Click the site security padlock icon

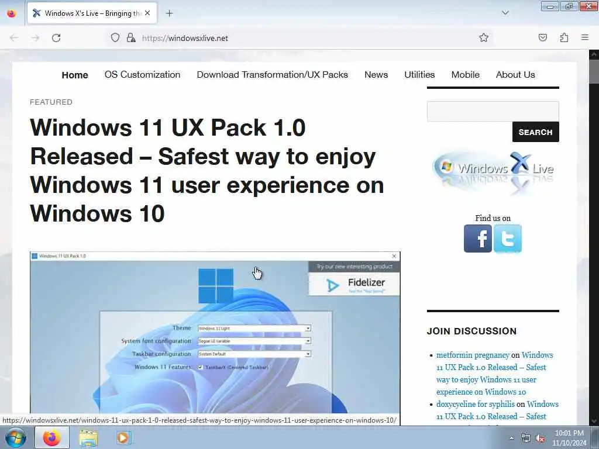coord(131,38)
